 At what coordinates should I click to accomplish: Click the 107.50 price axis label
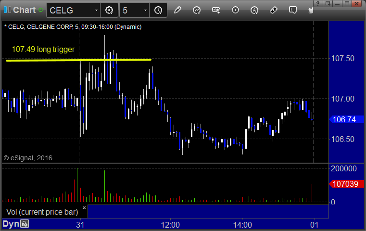coord(342,58)
